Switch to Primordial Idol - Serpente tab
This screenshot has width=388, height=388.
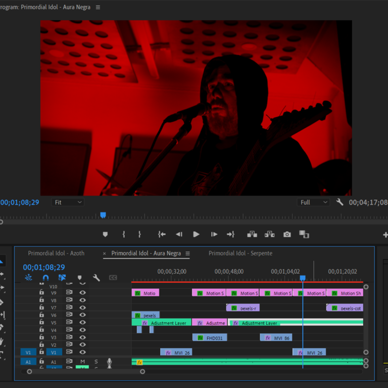coord(240,254)
